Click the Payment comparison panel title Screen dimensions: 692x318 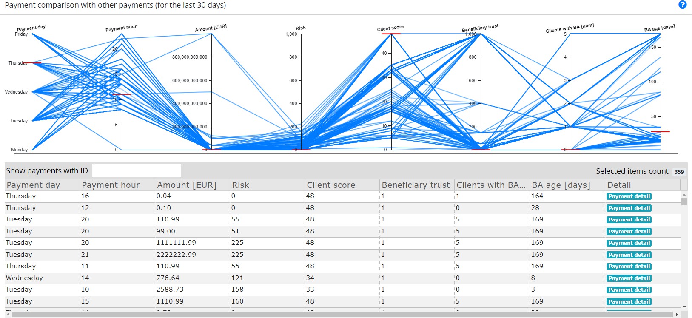point(115,5)
